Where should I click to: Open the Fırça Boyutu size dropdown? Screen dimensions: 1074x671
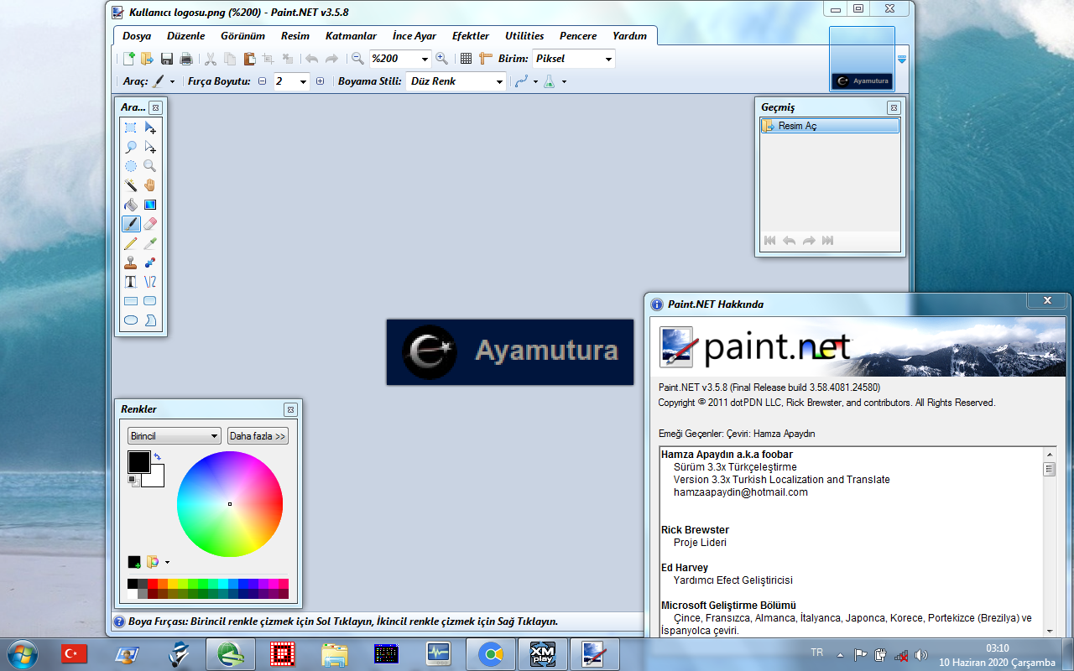coord(303,81)
